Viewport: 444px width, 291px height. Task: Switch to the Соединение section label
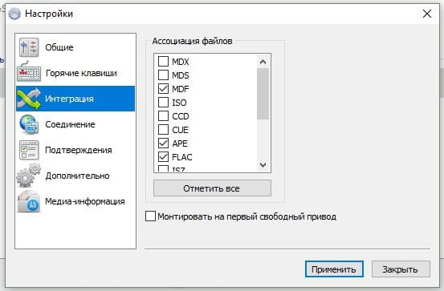tap(70, 124)
